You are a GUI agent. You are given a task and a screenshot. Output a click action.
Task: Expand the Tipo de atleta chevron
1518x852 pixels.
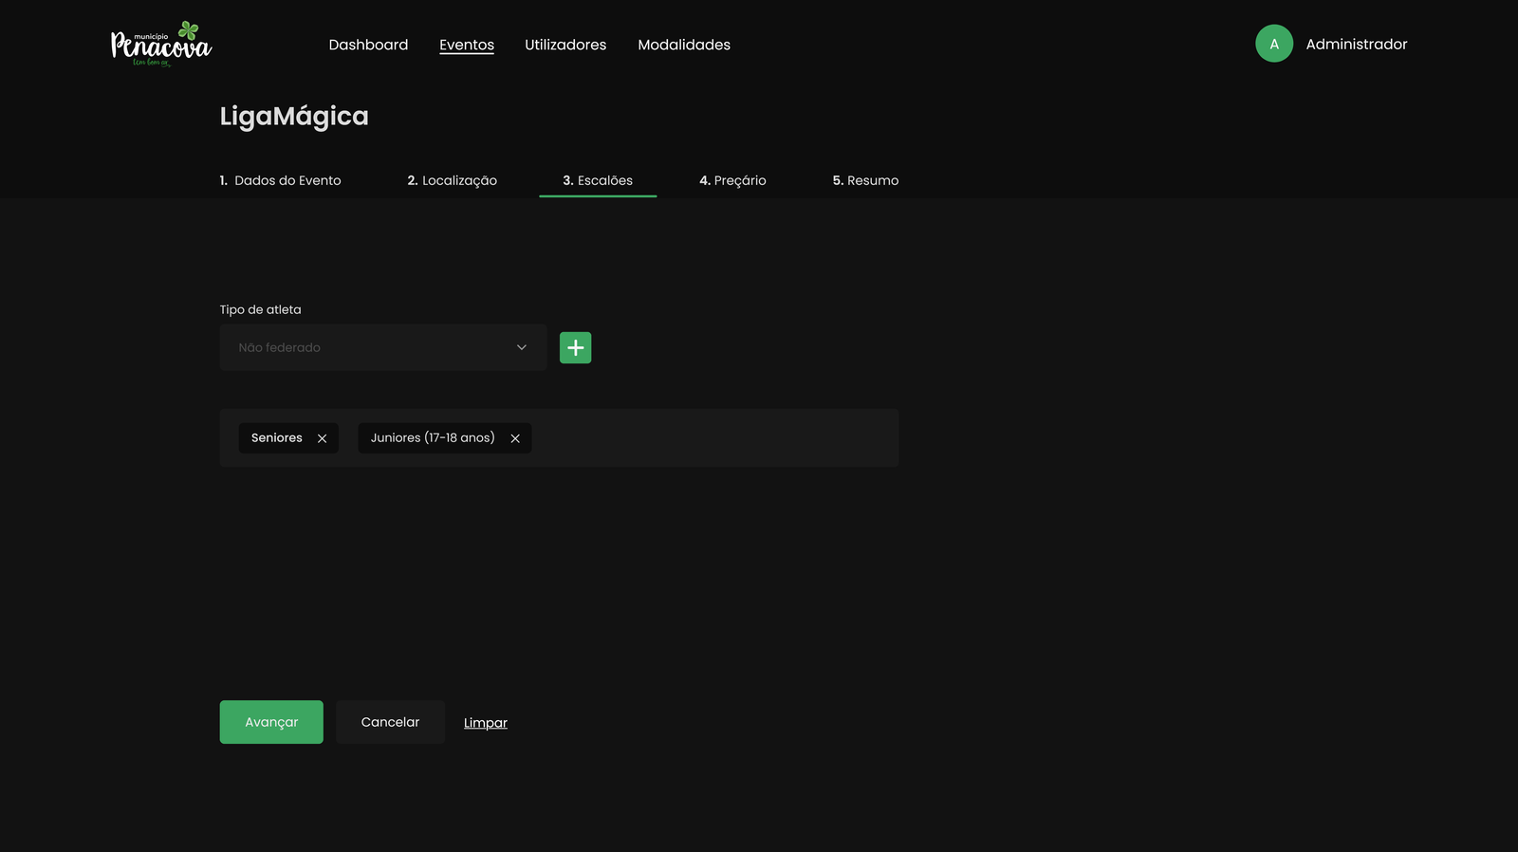click(521, 347)
